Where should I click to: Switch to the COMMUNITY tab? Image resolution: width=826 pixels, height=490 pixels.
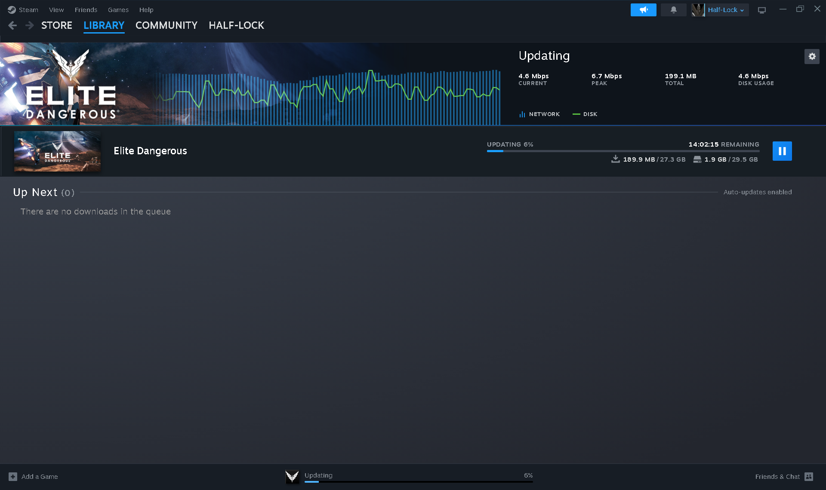166,25
